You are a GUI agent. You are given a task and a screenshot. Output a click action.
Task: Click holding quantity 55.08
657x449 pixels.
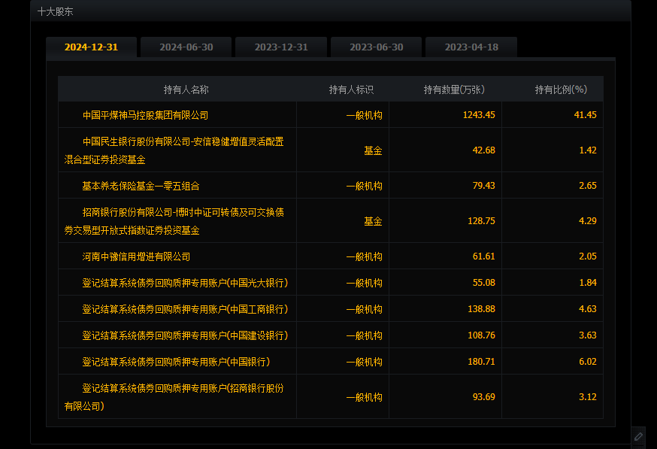click(484, 283)
